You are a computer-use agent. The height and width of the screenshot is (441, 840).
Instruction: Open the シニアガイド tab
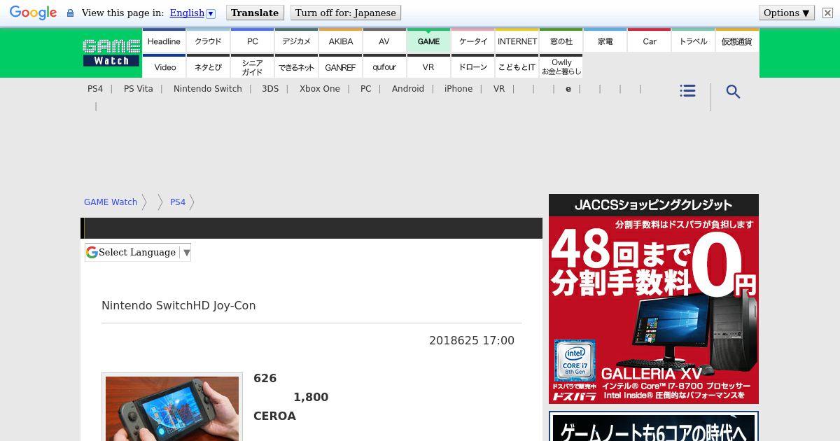tap(252, 66)
